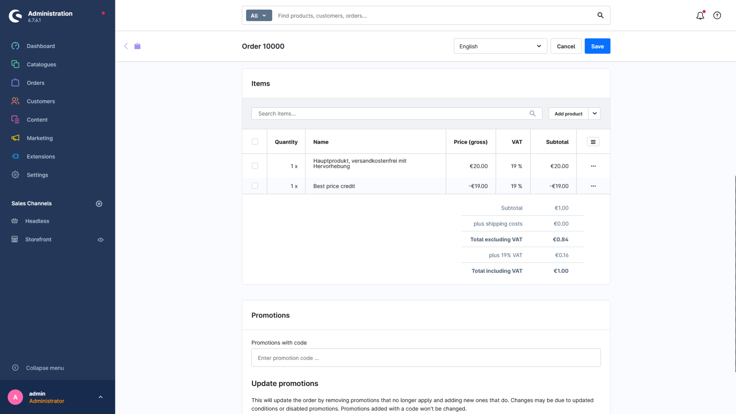Save the order
The width and height of the screenshot is (736, 414).
tap(597, 46)
